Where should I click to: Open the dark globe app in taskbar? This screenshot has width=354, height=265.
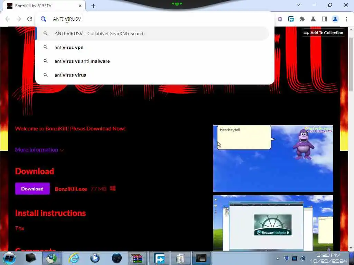117,258
